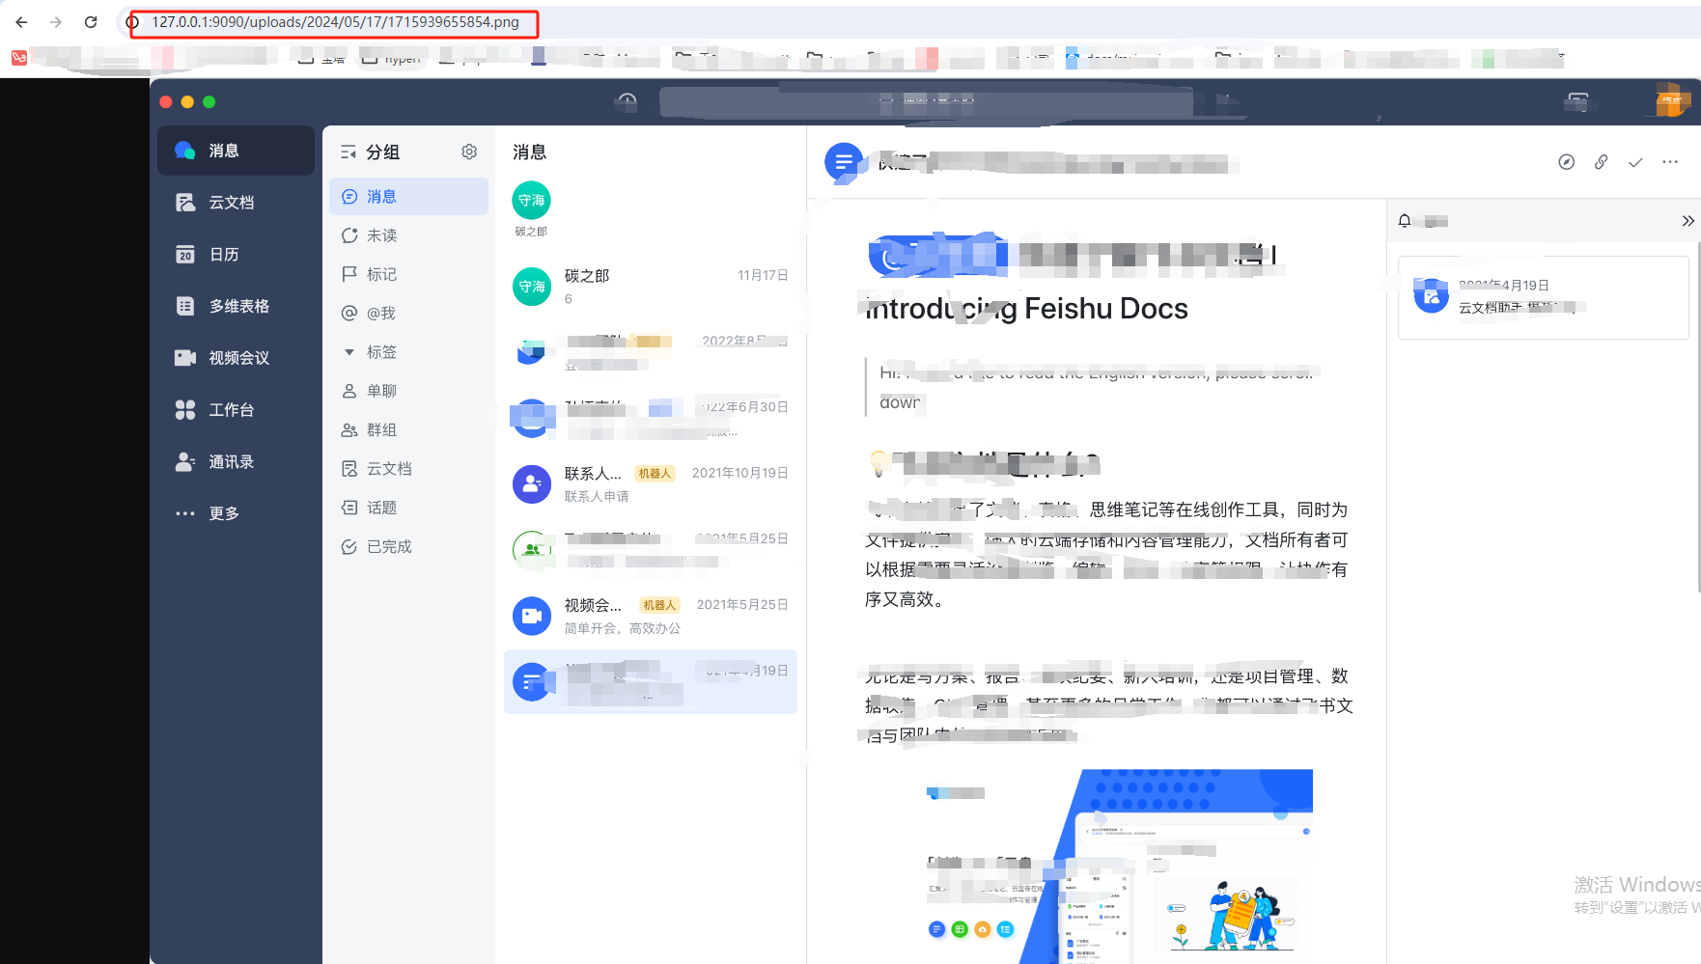
Task: Collapse right panel with double chevron
Action: pos(1687,221)
